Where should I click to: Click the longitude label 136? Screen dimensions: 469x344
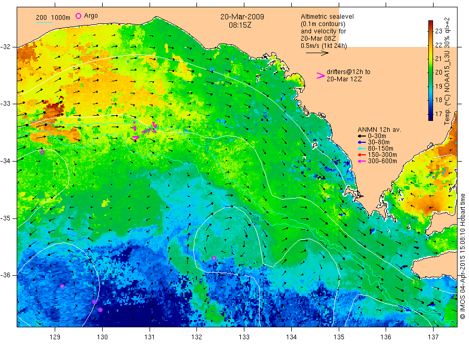(386, 337)
